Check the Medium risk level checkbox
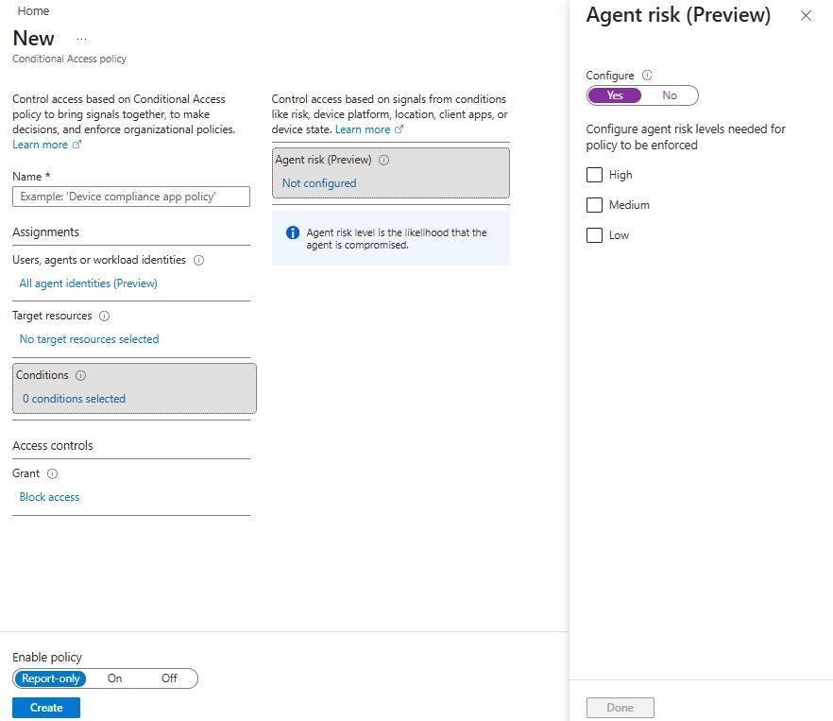Viewport: 833px width, 721px height. tap(594, 205)
